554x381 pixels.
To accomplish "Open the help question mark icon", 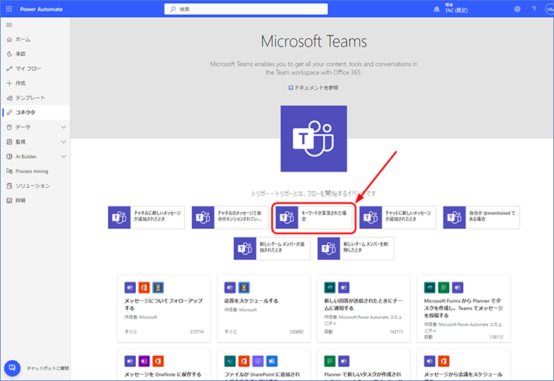I will click(x=534, y=9).
